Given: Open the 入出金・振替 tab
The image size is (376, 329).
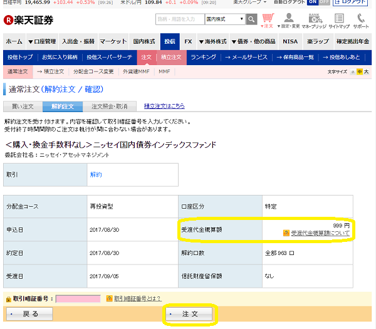Looking at the screenshot, I should point(78,41).
